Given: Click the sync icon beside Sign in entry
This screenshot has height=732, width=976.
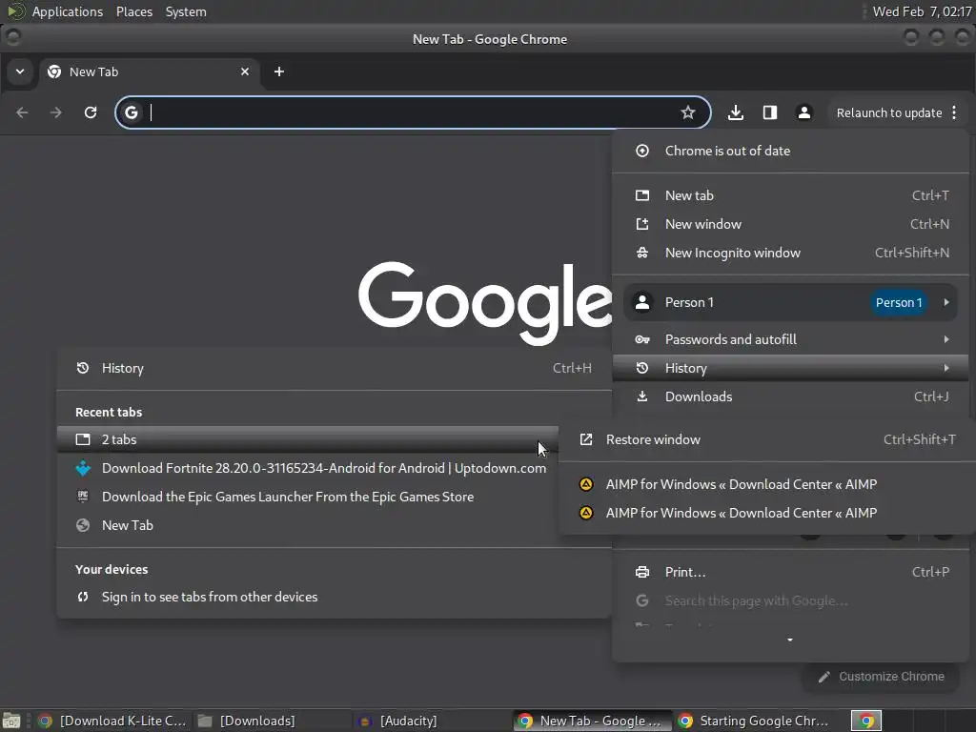Looking at the screenshot, I should [x=83, y=597].
